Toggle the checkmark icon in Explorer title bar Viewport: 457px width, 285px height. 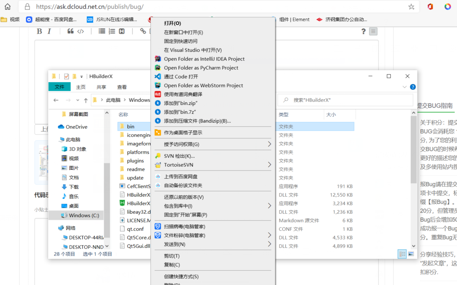pyautogui.click(x=66, y=76)
